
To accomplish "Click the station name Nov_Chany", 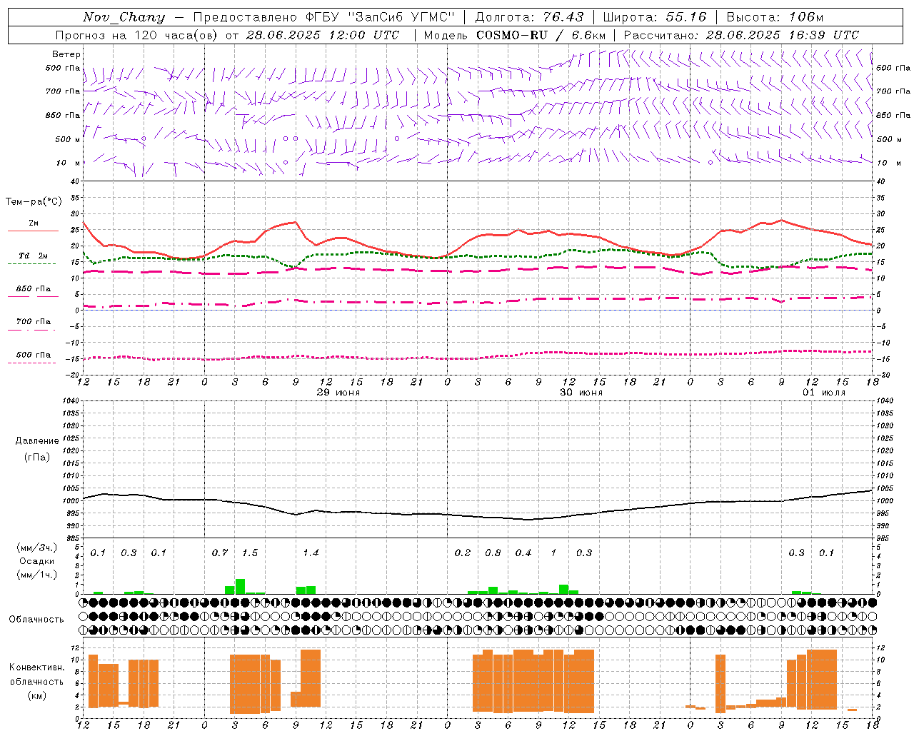I will [124, 17].
